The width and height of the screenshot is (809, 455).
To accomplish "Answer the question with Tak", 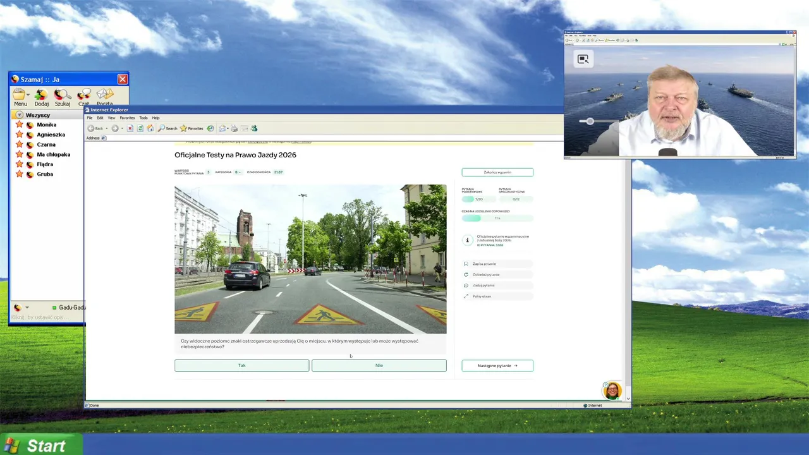I will 241,365.
